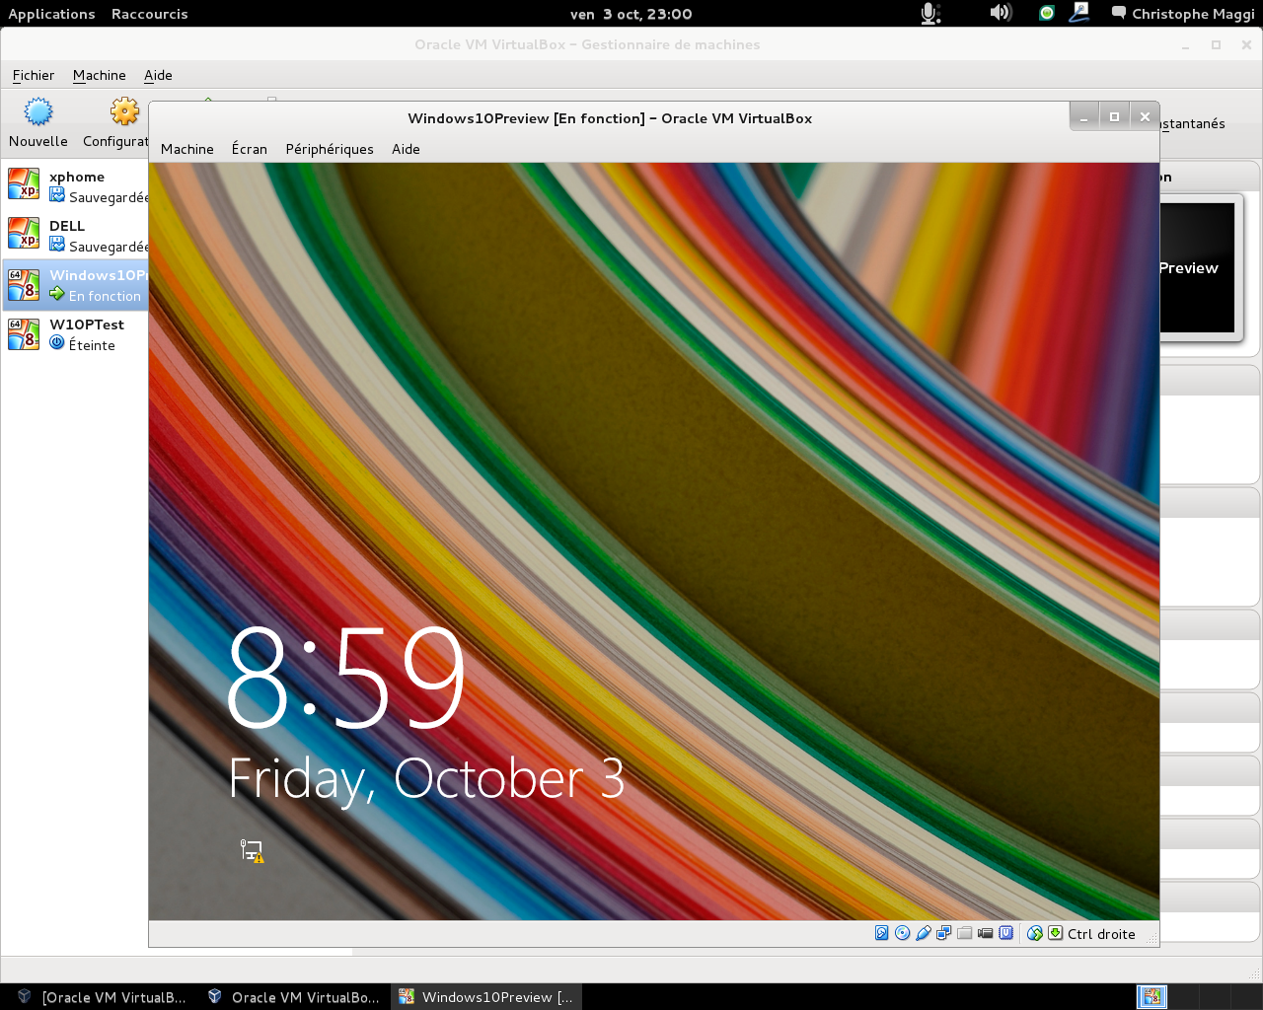Click the Windows10Preview machine icon

click(x=24, y=284)
